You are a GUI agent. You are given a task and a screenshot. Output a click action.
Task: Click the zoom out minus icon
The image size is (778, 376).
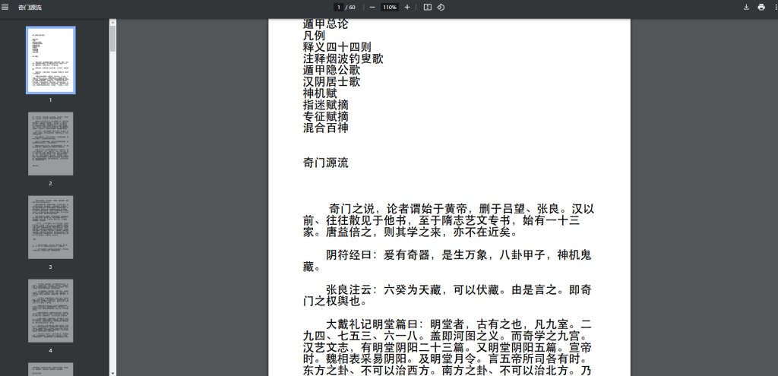372,7
